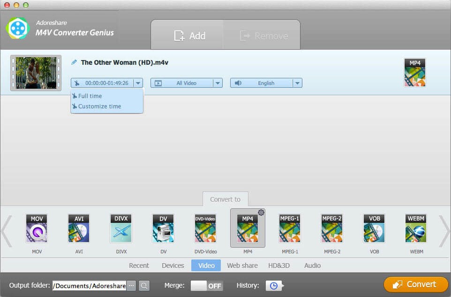Image resolution: width=451 pixels, height=297 pixels.
Task: Select the MPEG-2 output format
Action: tap(332, 228)
